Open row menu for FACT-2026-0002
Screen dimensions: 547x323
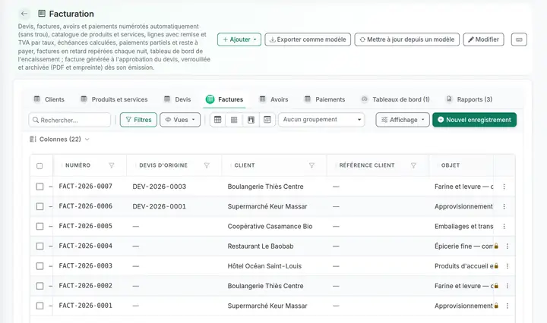point(507,286)
